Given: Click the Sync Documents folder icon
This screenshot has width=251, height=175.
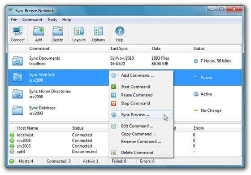Looking at the screenshot, I should click(x=17, y=61).
